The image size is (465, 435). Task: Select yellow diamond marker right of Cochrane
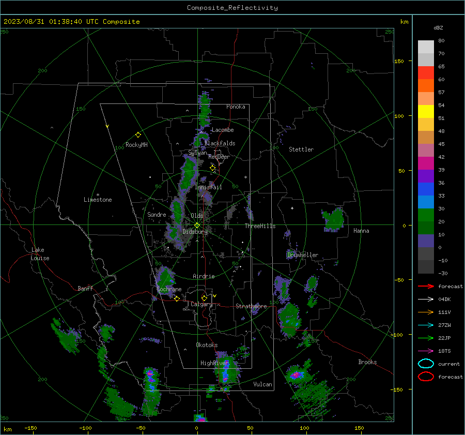click(177, 298)
